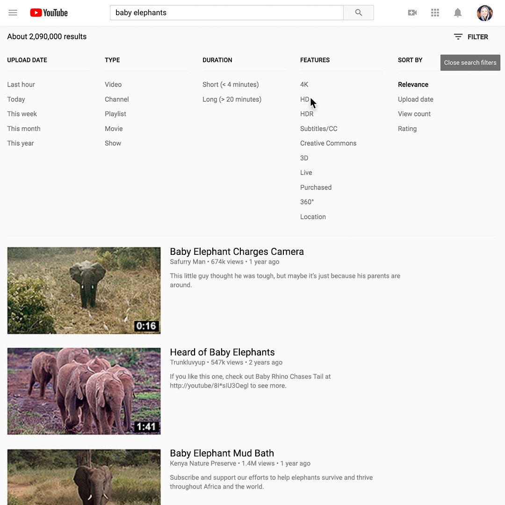Sort results by Relevance
Screen dimensions: 505x505
click(413, 84)
